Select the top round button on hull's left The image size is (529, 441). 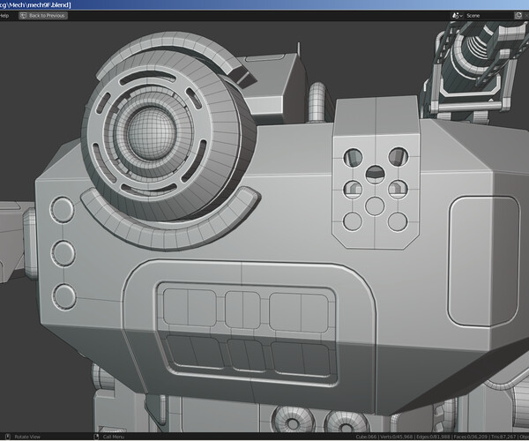63,211
